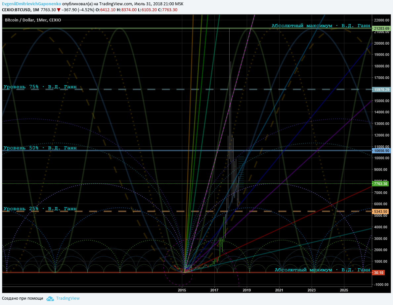This screenshot has width=393, height=305.
Task: Click the green 7763.30 tag on the price axis
Action: click(380, 183)
